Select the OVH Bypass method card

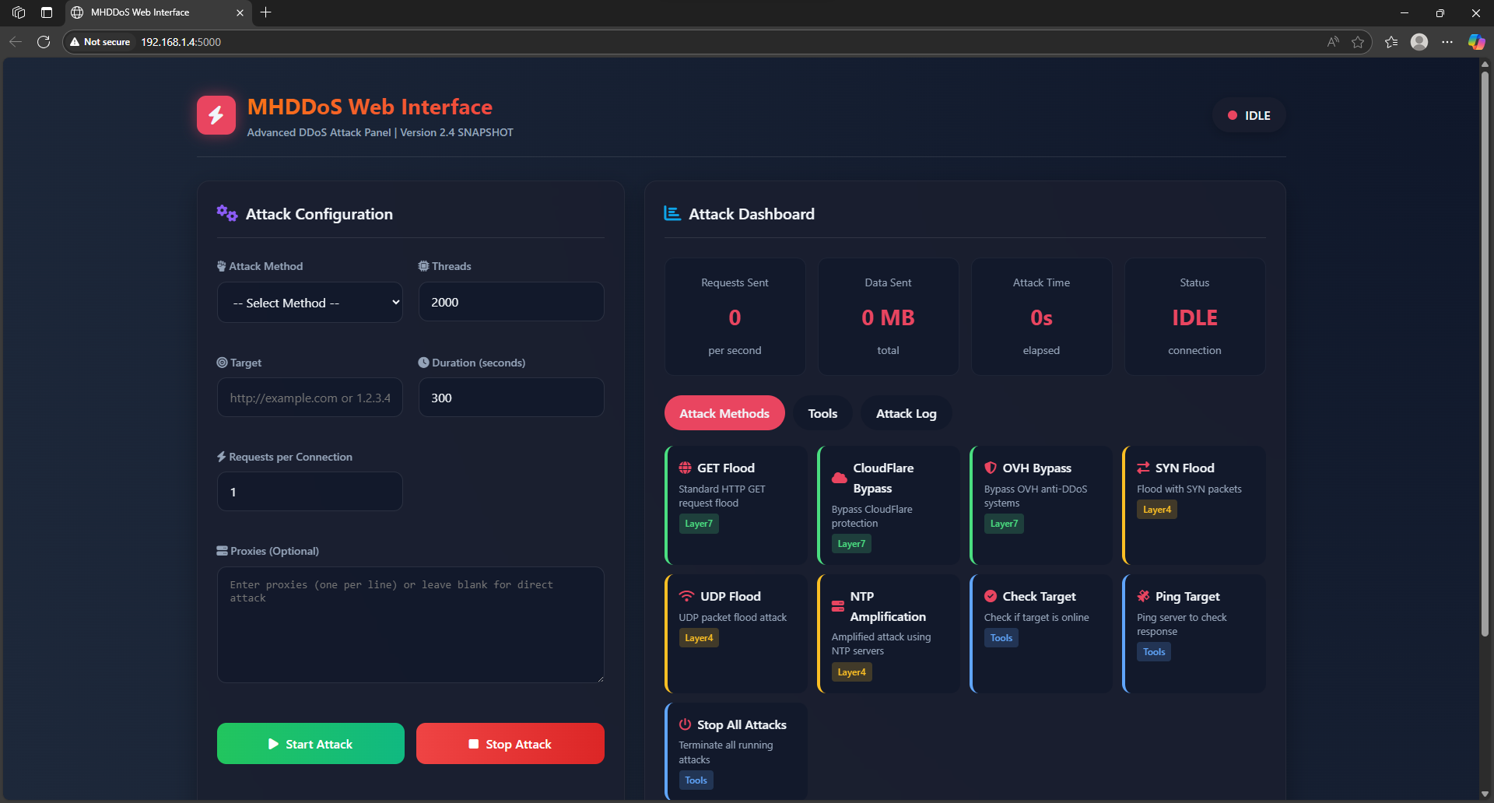point(1041,505)
